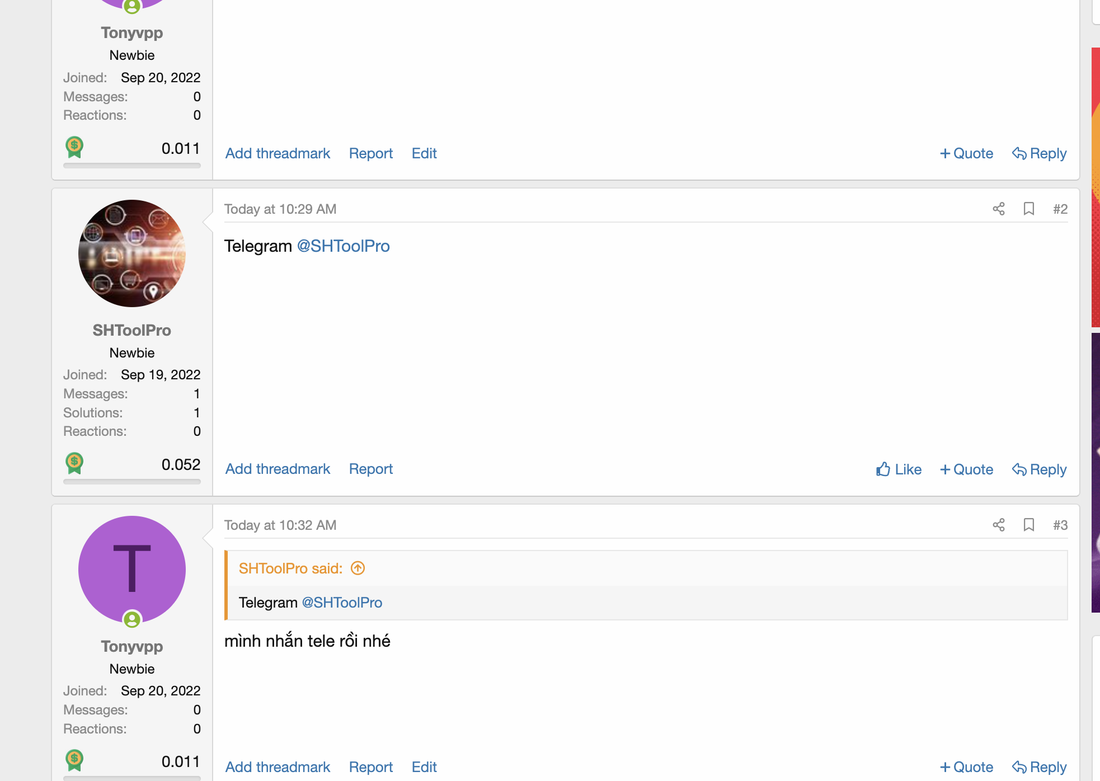Quote post #3 by Tonyvpp
This screenshot has width=1100, height=781.
[x=966, y=767]
